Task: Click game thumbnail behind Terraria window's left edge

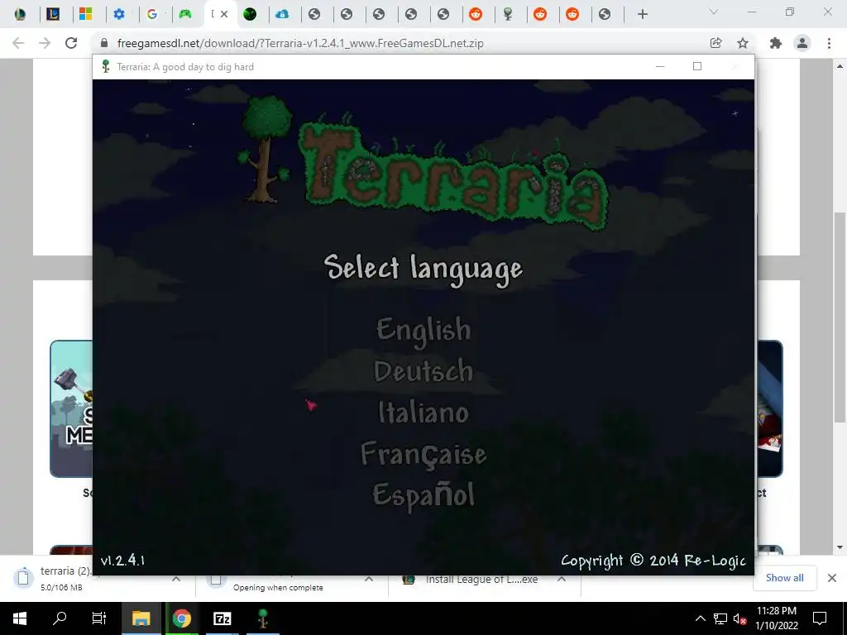Action: [71, 408]
